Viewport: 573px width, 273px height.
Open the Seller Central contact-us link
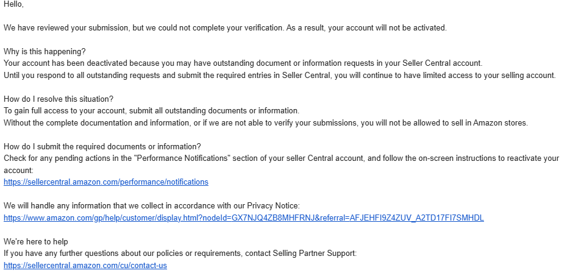pos(85,265)
